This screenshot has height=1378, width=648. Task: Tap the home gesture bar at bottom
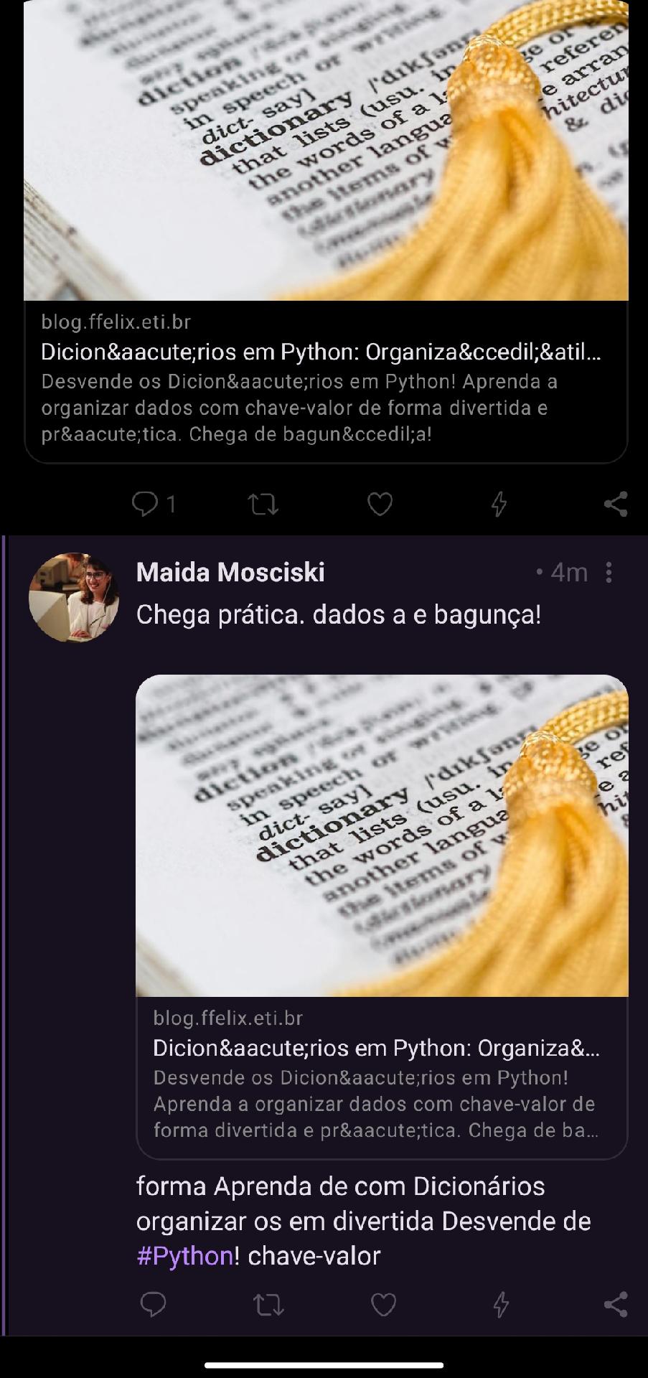pos(324,1365)
